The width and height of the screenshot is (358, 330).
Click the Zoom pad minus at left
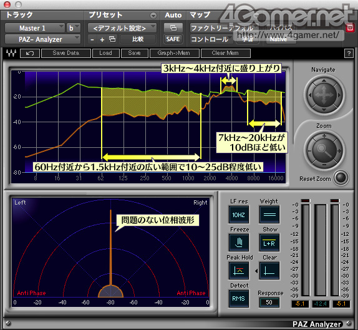pyautogui.click(x=309, y=151)
